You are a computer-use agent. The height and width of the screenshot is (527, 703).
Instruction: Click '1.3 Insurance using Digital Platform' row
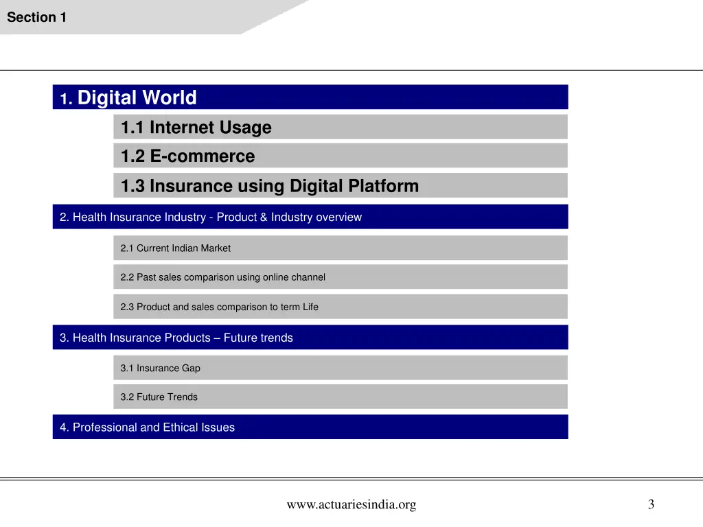[x=341, y=185]
